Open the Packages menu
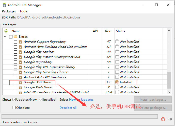The image size is (175, 126). [x=9, y=11]
